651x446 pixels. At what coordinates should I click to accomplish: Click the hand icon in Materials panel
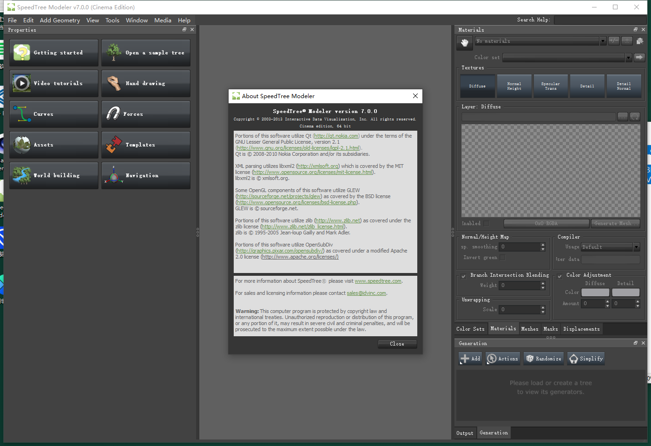(x=464, y=43)
